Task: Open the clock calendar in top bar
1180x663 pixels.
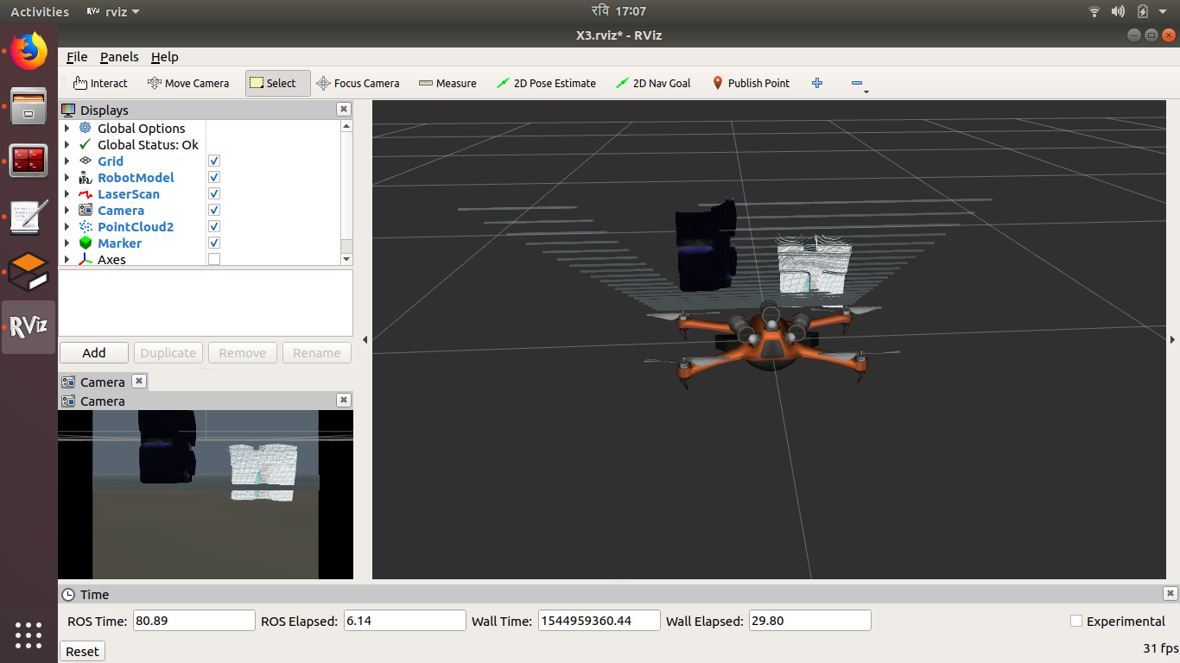Action: pos(619,11)
